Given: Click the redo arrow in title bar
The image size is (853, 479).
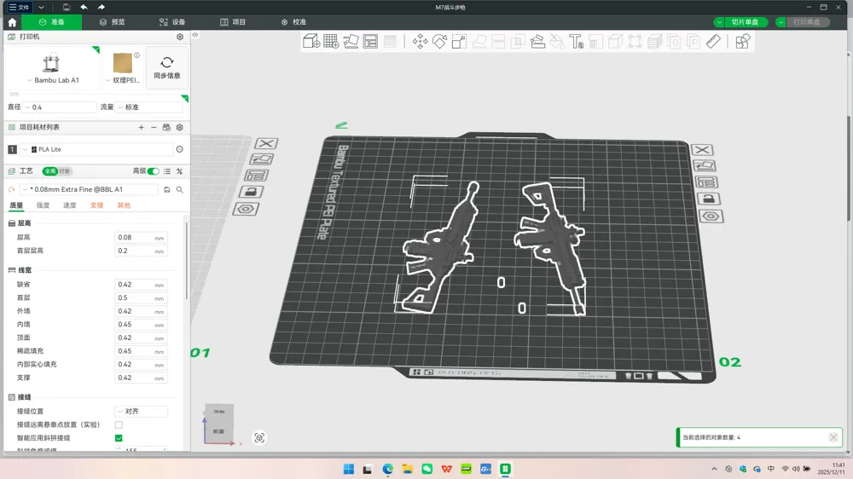Looking at the screenshot, I should [x=102, y=7].
